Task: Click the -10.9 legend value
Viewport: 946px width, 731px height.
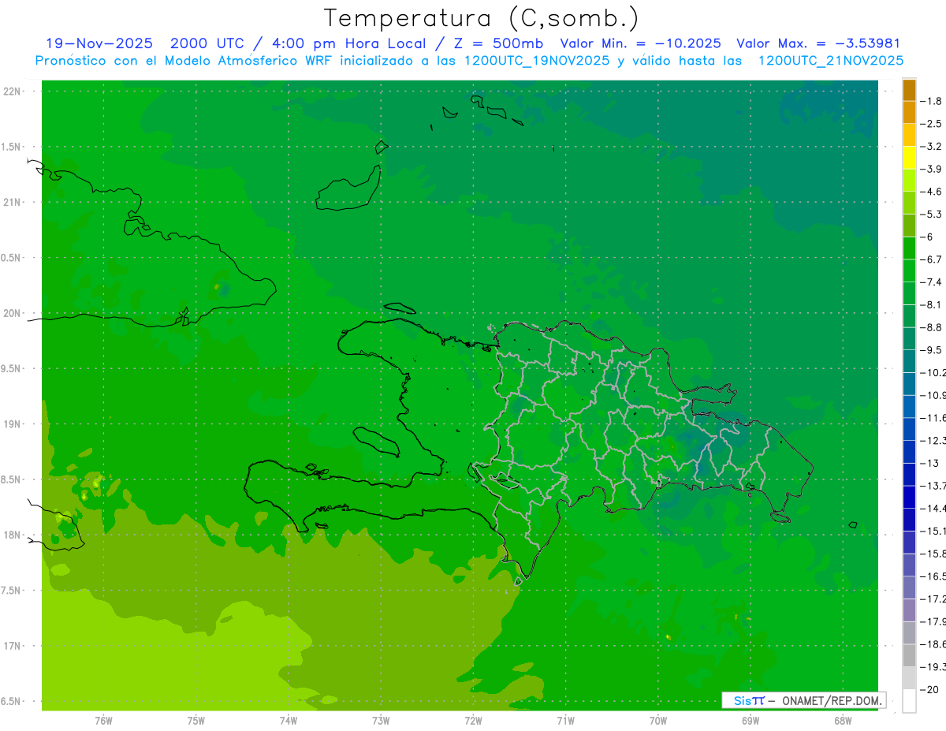Action: tap(934, 395)
